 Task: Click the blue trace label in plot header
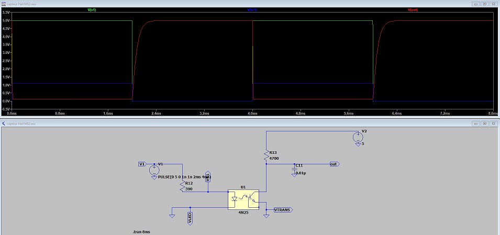[251, 10]
